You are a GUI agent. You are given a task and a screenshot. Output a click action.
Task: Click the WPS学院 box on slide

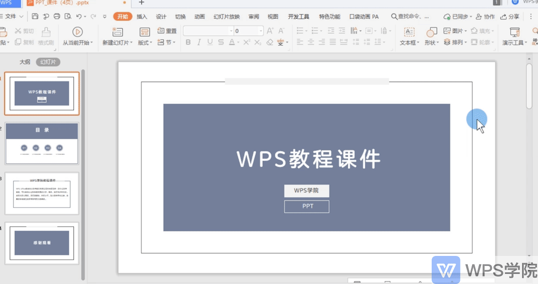click(x=306, y=191)
